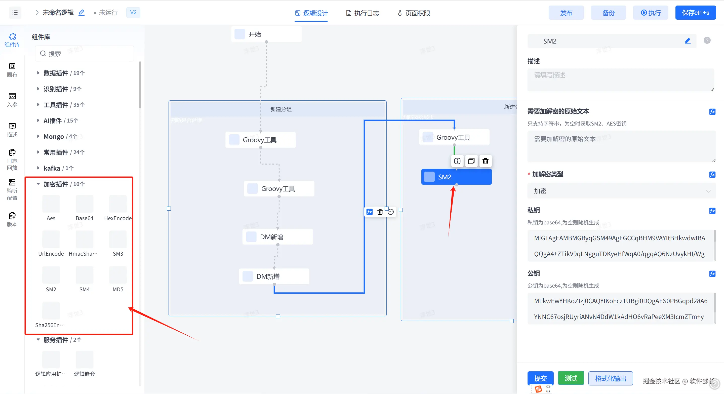This screenshot has height=394, width=724.
Task: Click the pencil edit icon beside 未命名逻辑
Action: pyautogui.click(x=82, y=13)
